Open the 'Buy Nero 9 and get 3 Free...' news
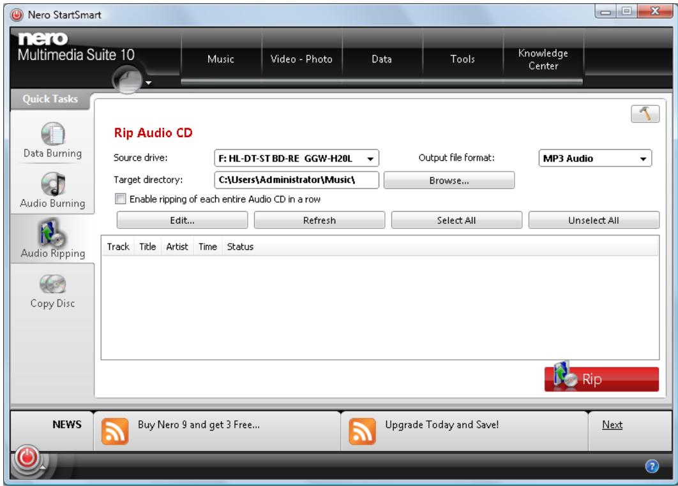Screen dimensions: 678x486 pos(199,425)
